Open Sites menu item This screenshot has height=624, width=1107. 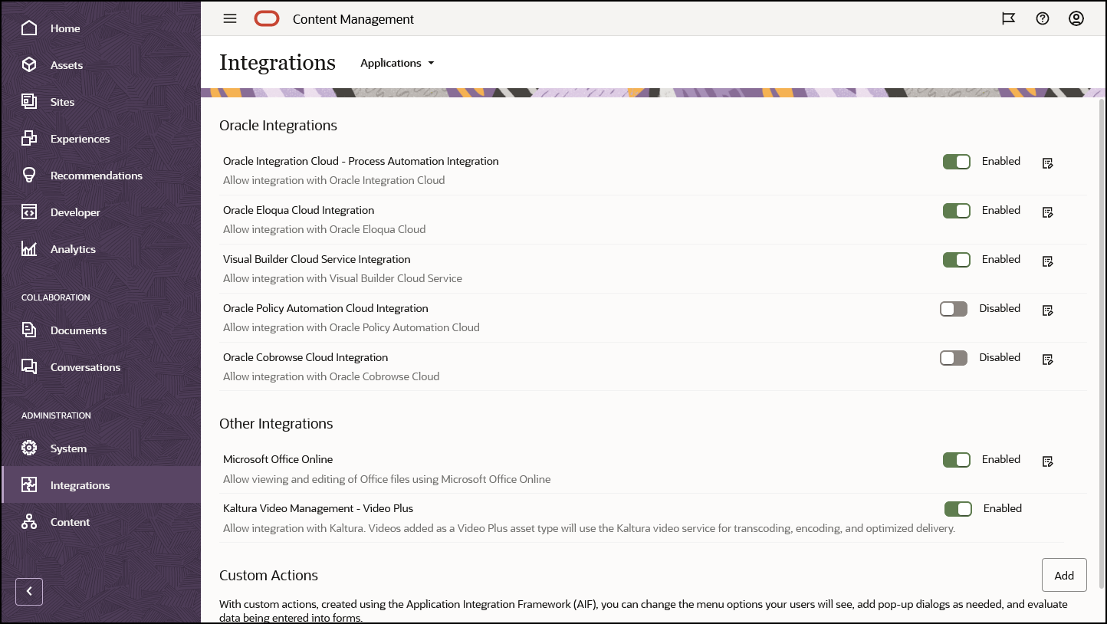pos(100,102)
